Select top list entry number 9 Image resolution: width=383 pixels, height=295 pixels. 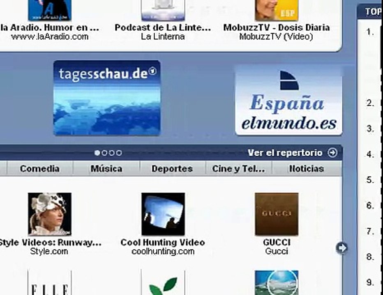tap(370, 282)
